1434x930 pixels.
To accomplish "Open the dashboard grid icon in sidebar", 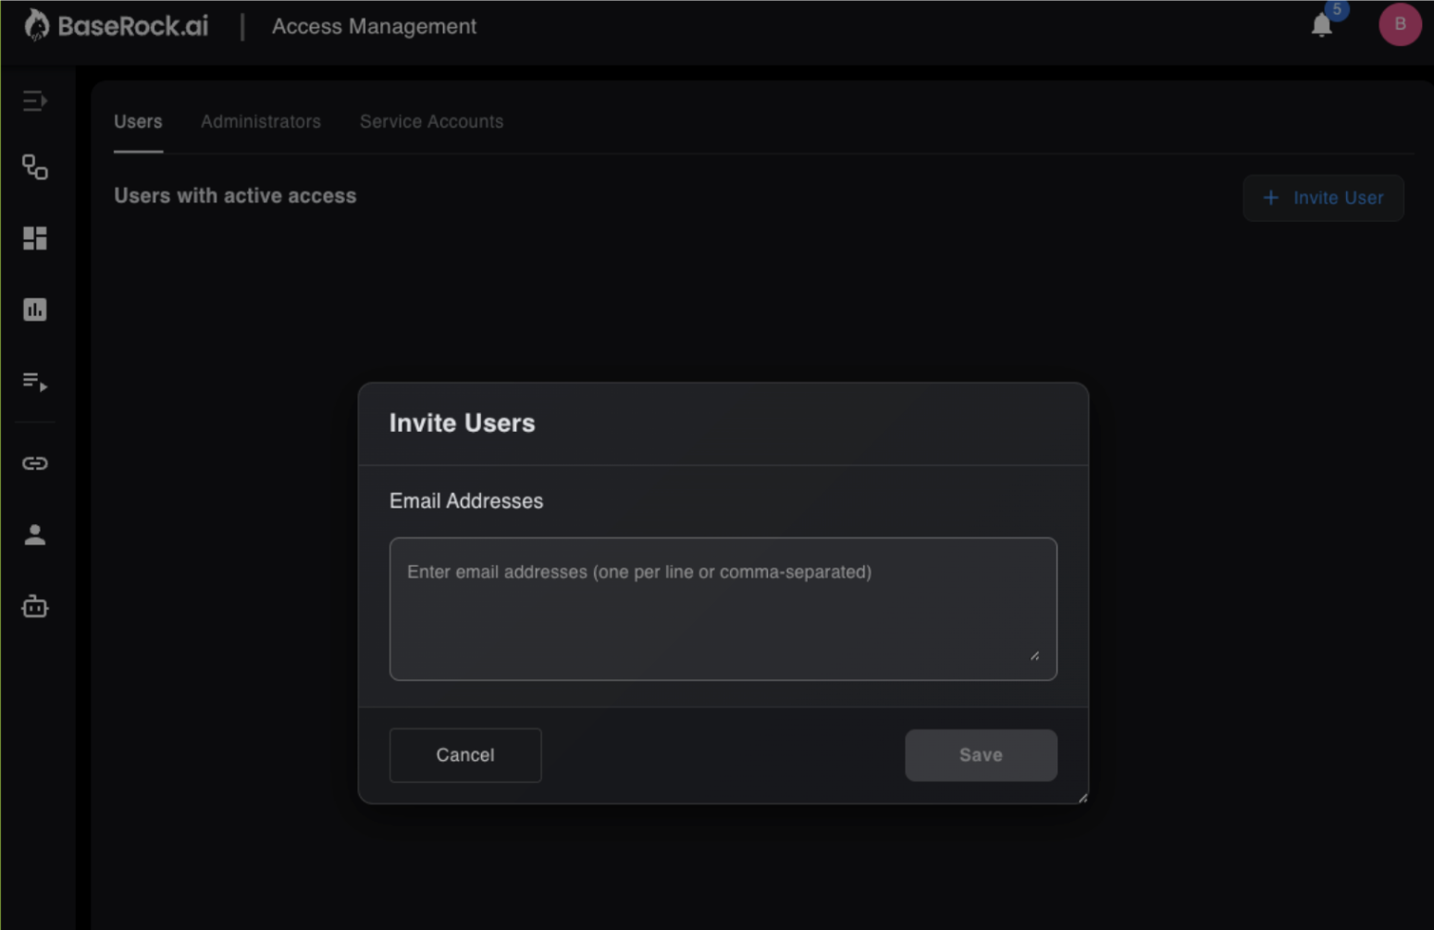I will 34,239.
